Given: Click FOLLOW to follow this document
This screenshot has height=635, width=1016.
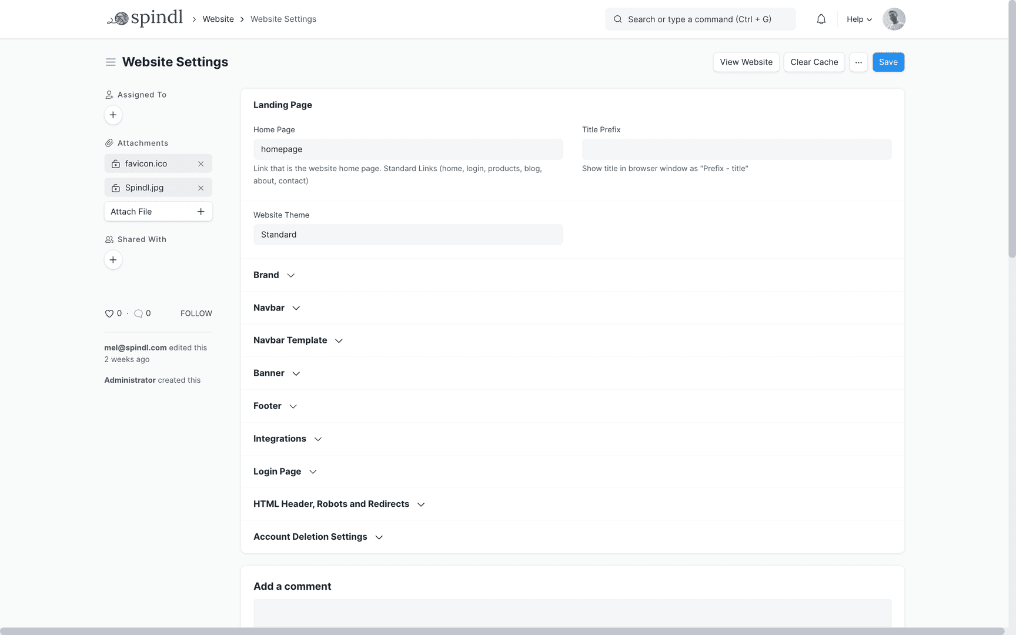Looking at the screenshot, I should pyautogui.click(x=196, y=313).
